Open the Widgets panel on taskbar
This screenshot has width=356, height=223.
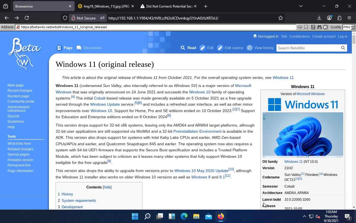click(172, 216)
